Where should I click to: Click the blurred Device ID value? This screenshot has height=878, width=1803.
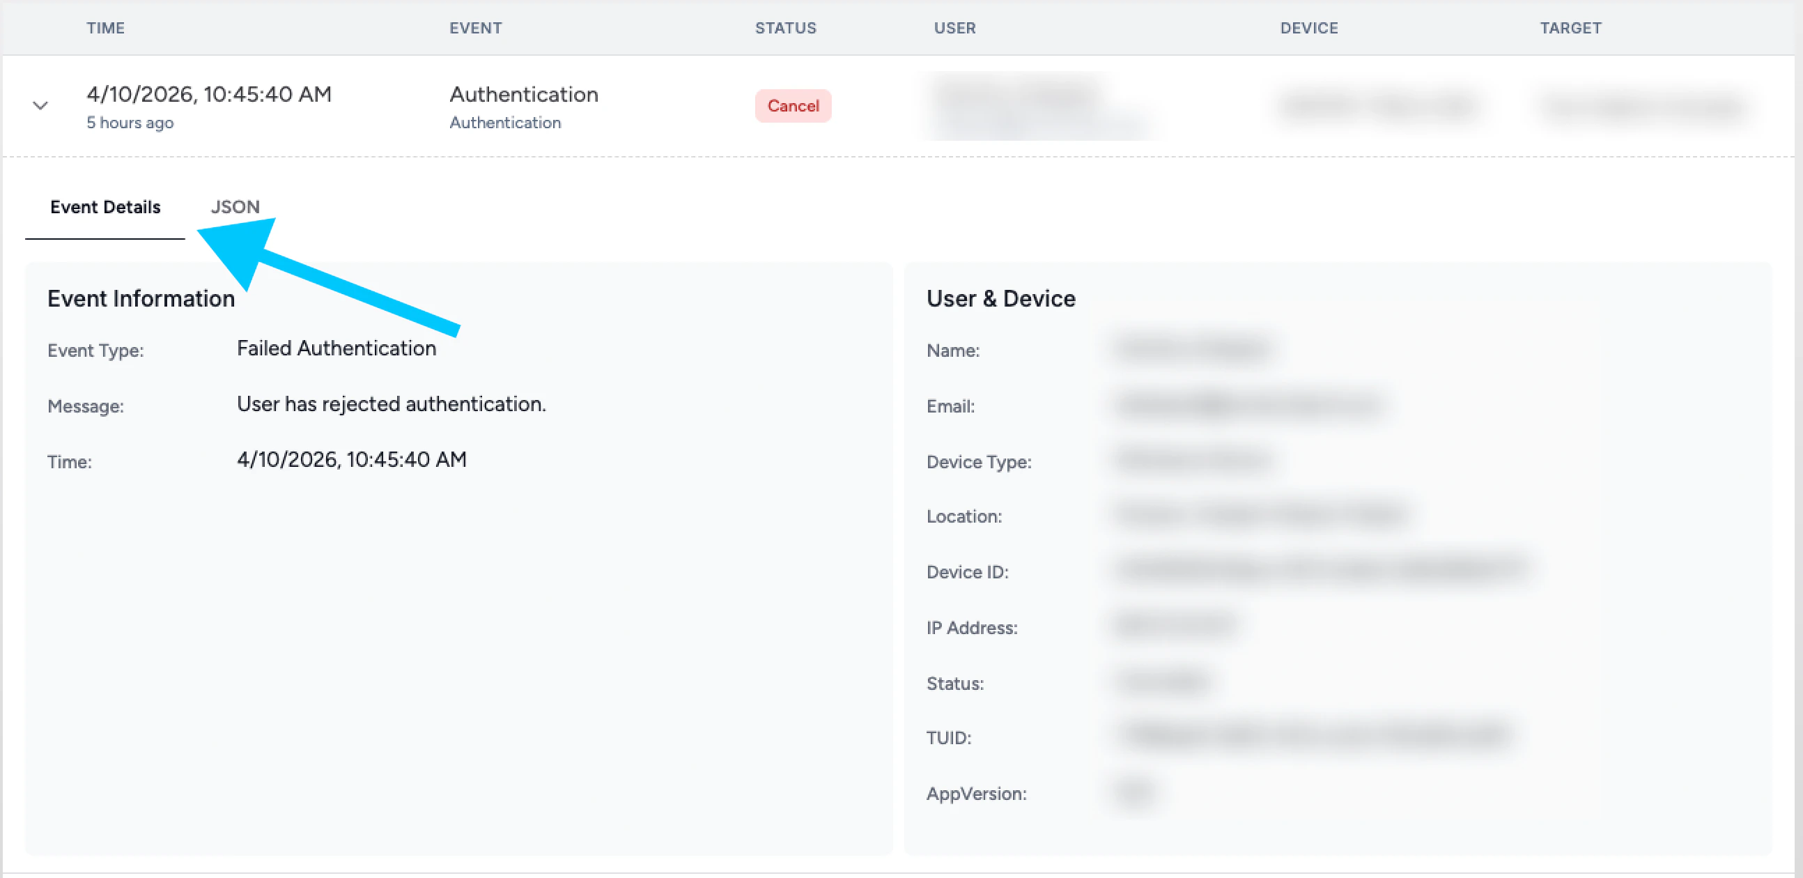click(x=1323, y=569)
